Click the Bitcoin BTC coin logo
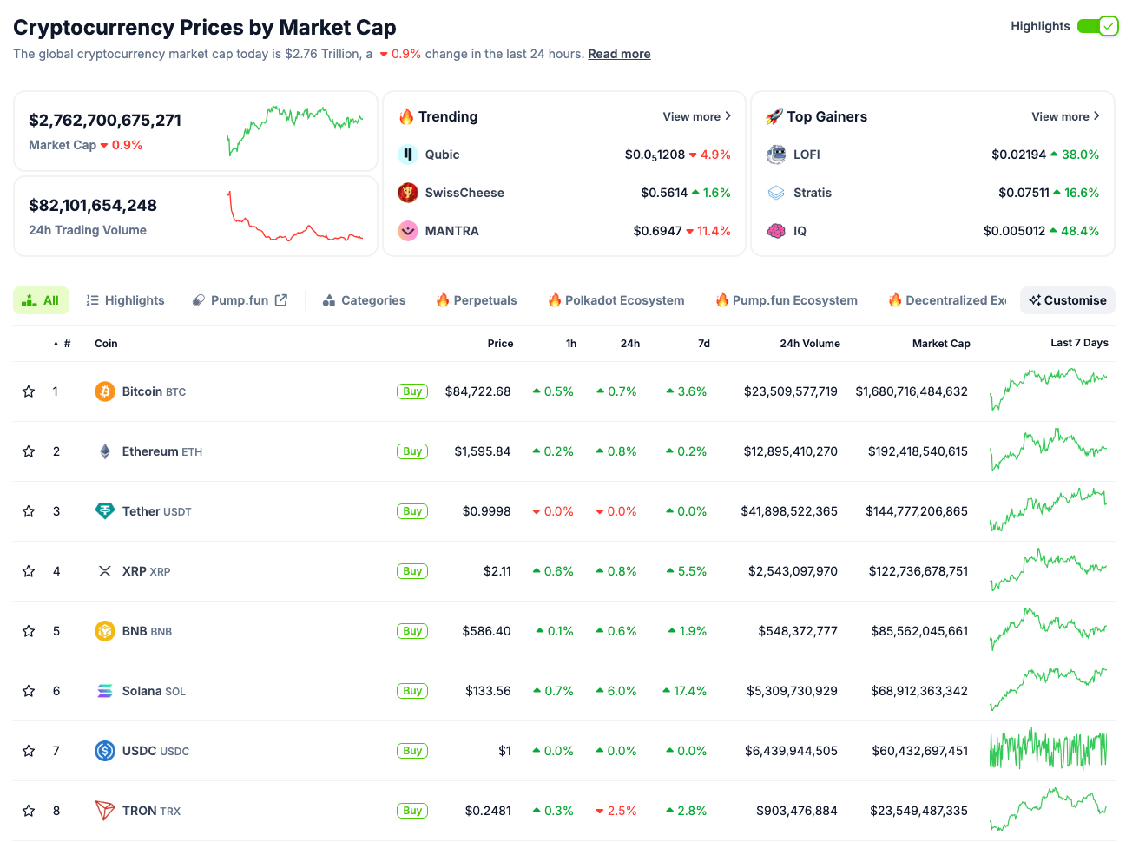 (x=104, y=391)
